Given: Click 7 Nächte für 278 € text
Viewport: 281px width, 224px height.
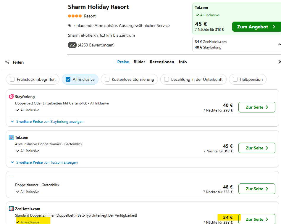Looking at the screenshot, I should (x=218, y=110).
